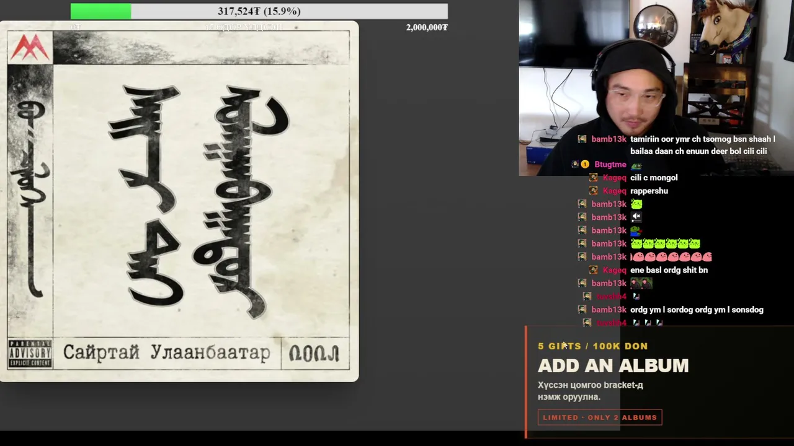Click the streamer webcam feed
This screenshot has height=446, width=794.
coord(656,88)
